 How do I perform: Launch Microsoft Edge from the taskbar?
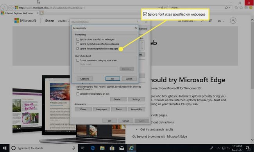[93, 148]
